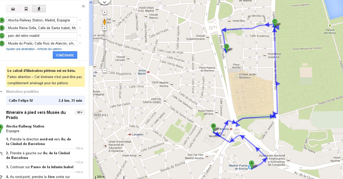Zoom out with minus button
The height and width of the screenshot is (179, 343).
click(x=105, y=70)
